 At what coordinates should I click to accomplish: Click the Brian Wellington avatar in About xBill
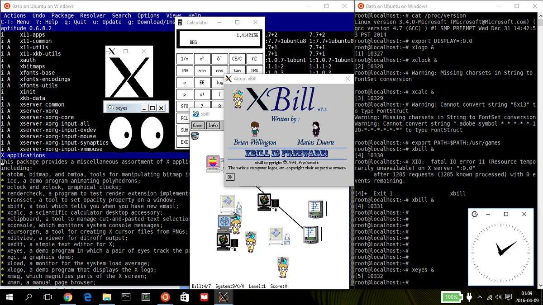click(255, 130)
